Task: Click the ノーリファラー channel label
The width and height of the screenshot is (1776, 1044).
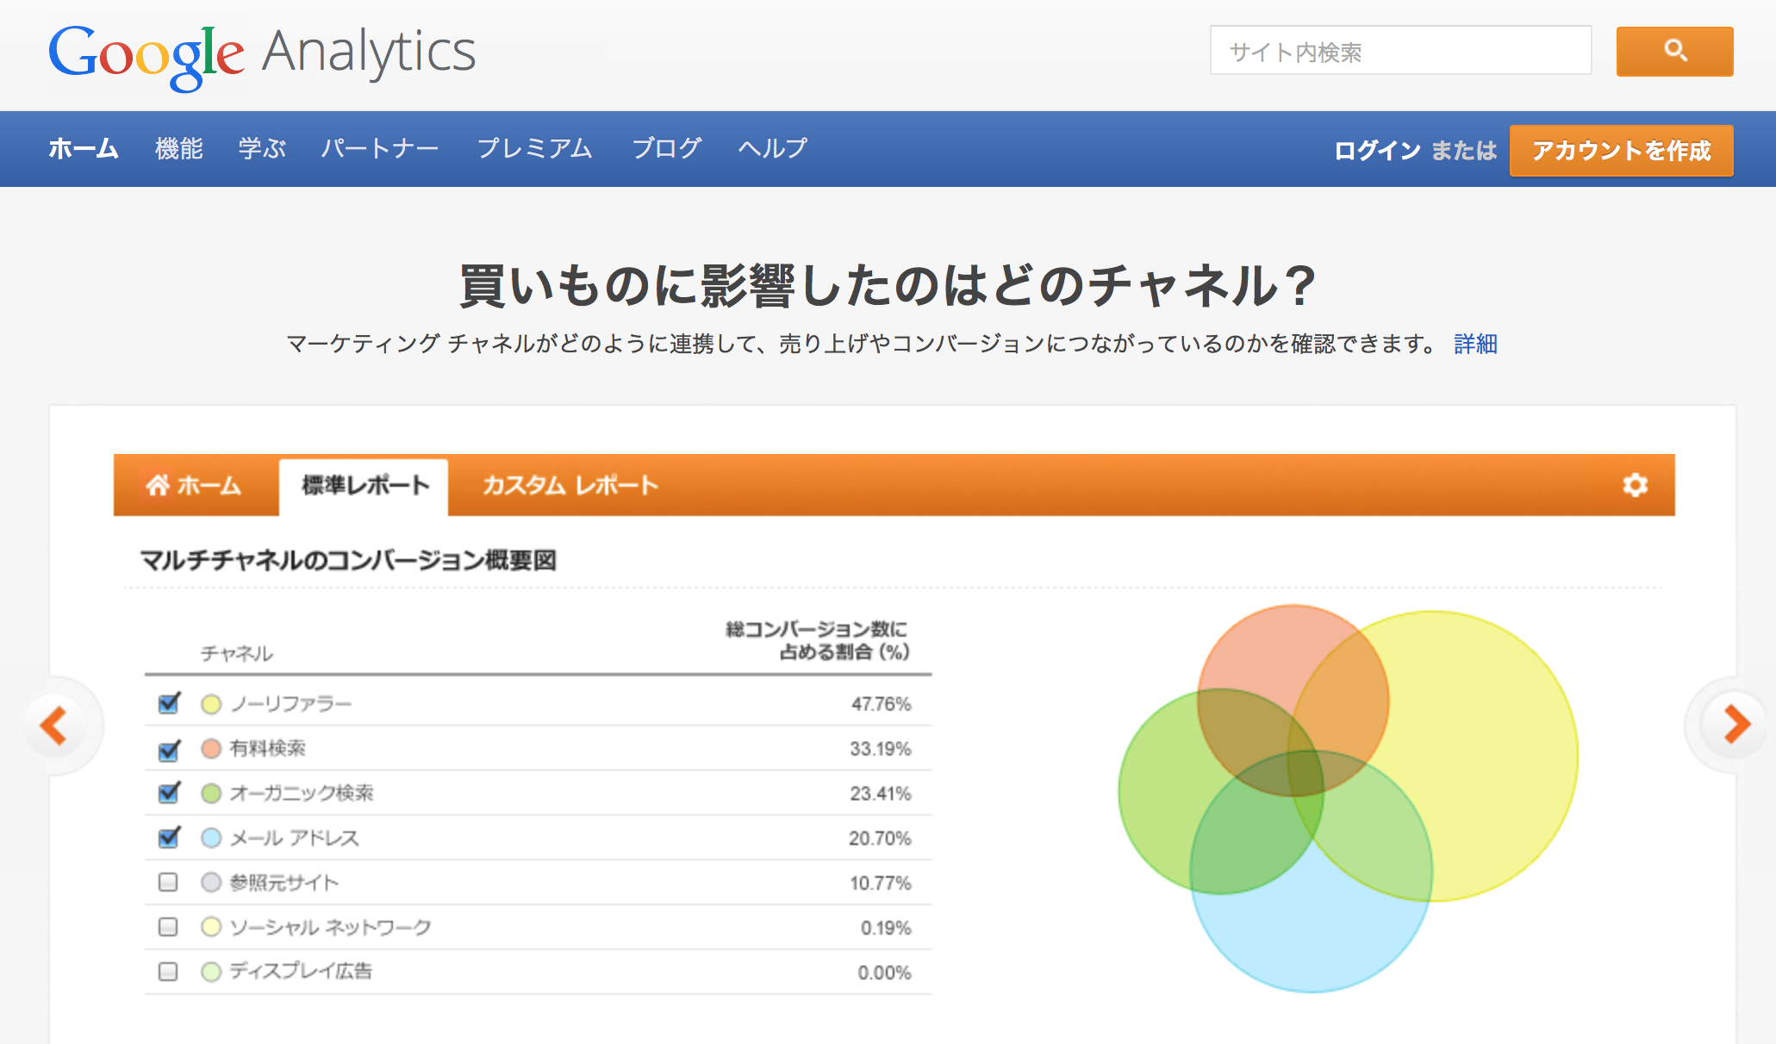Action: tap(291, 705)
